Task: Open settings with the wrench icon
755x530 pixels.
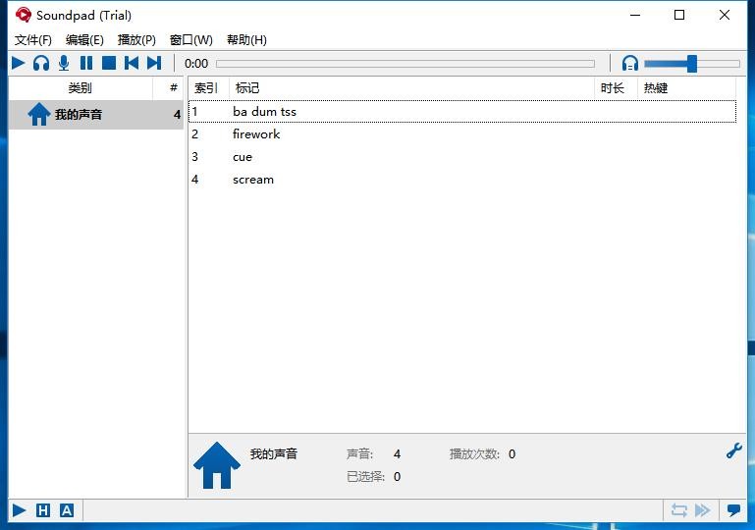Action: click(x=733, y=451)
